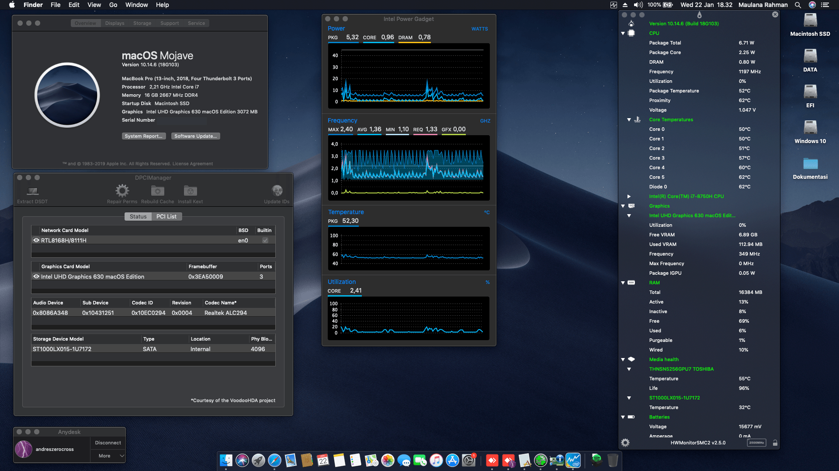Screen dimensions: 839x471
Task: Click the eye toggle beside RTL8168H/8111H
Action: [36, 240]
